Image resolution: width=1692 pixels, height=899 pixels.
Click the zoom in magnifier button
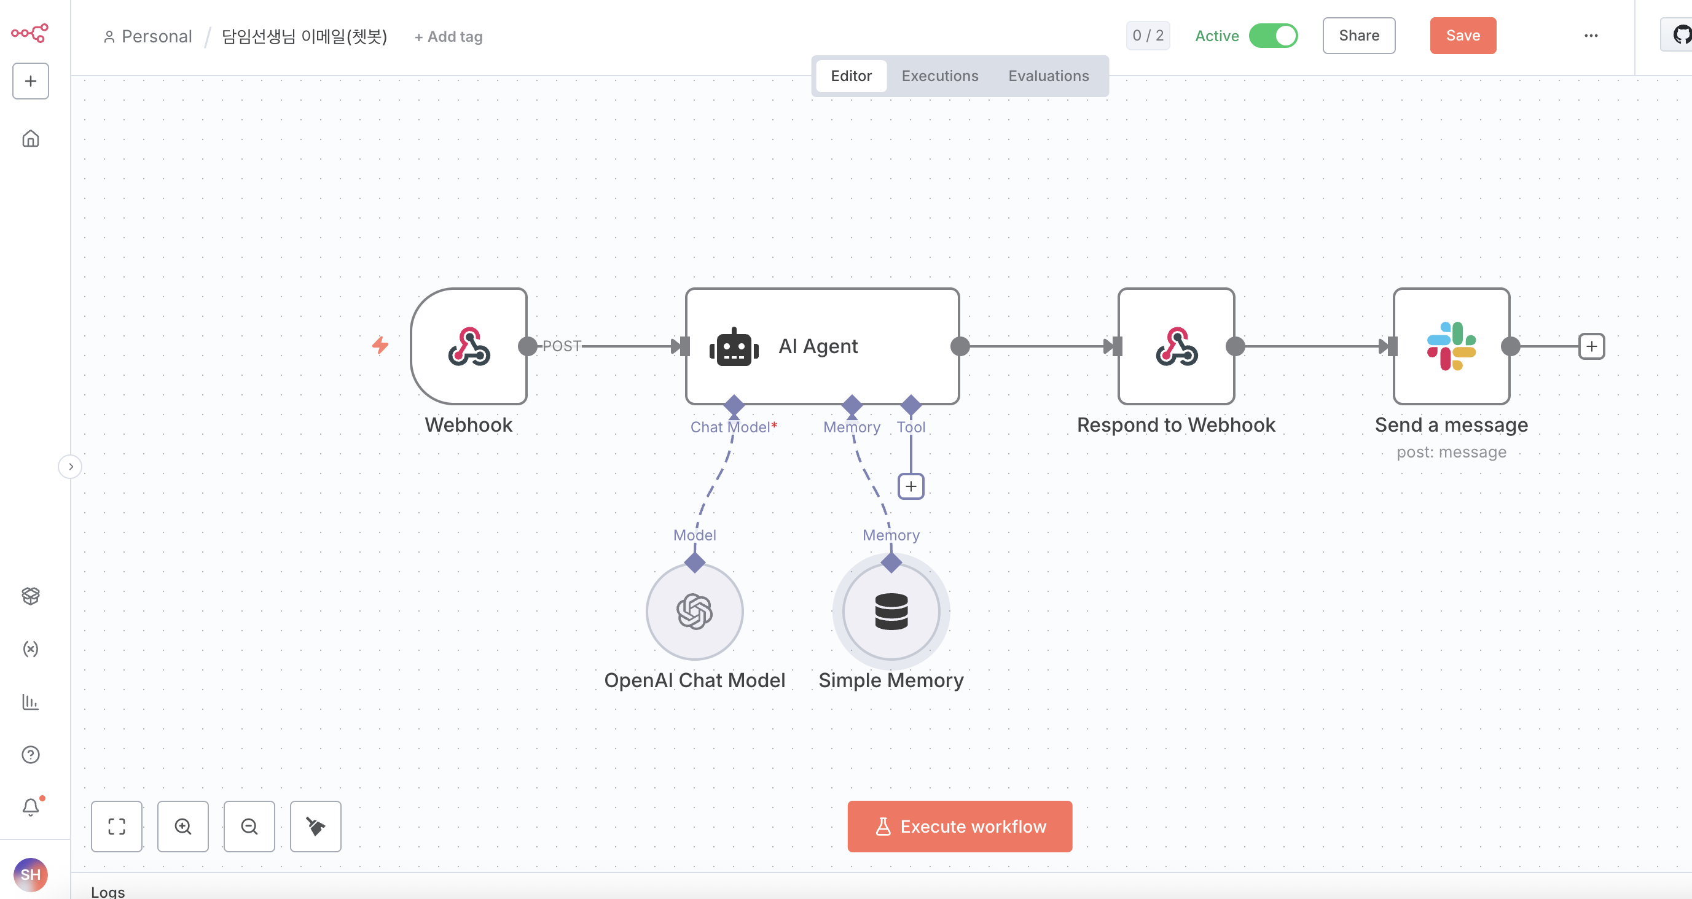coord(182,826)
